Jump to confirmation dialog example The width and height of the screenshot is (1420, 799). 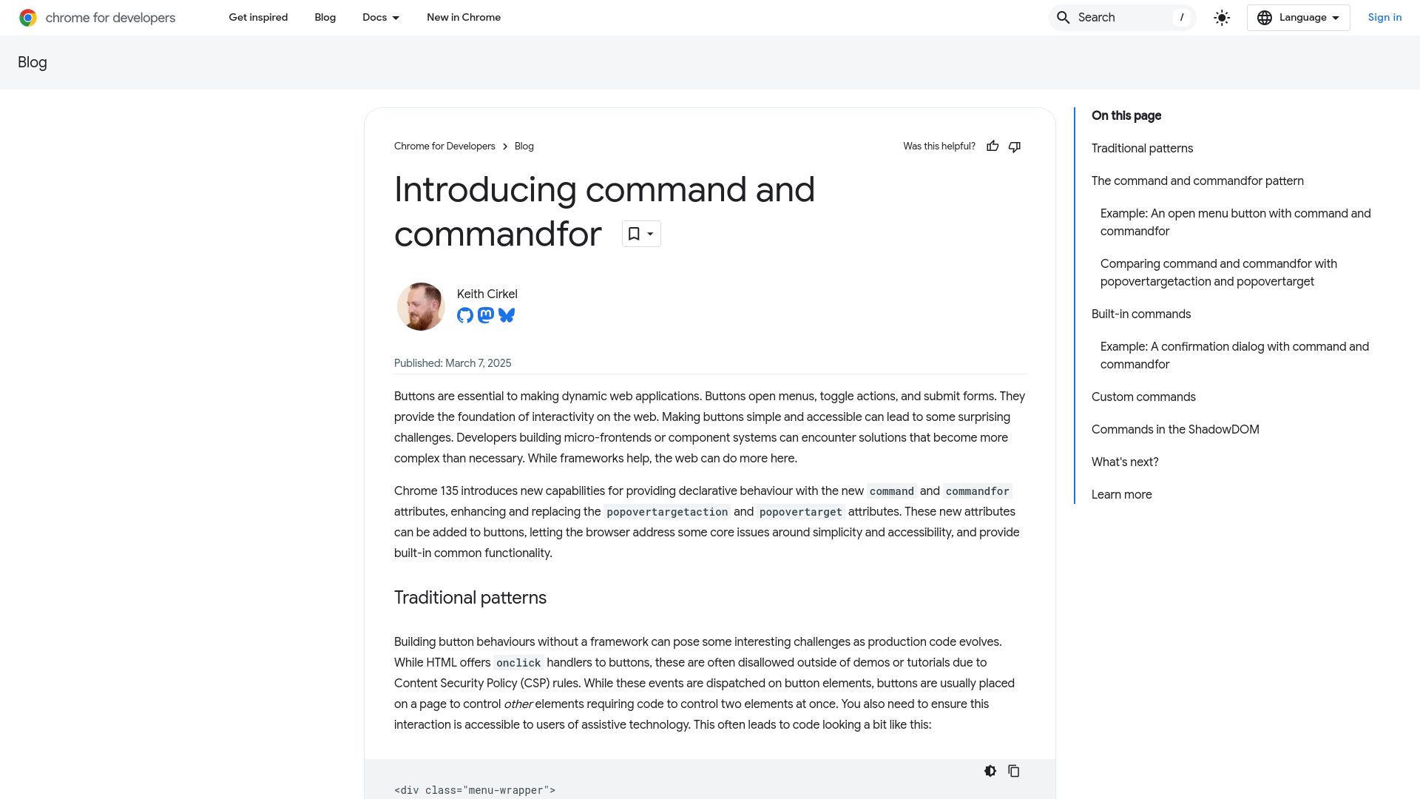1234,356
